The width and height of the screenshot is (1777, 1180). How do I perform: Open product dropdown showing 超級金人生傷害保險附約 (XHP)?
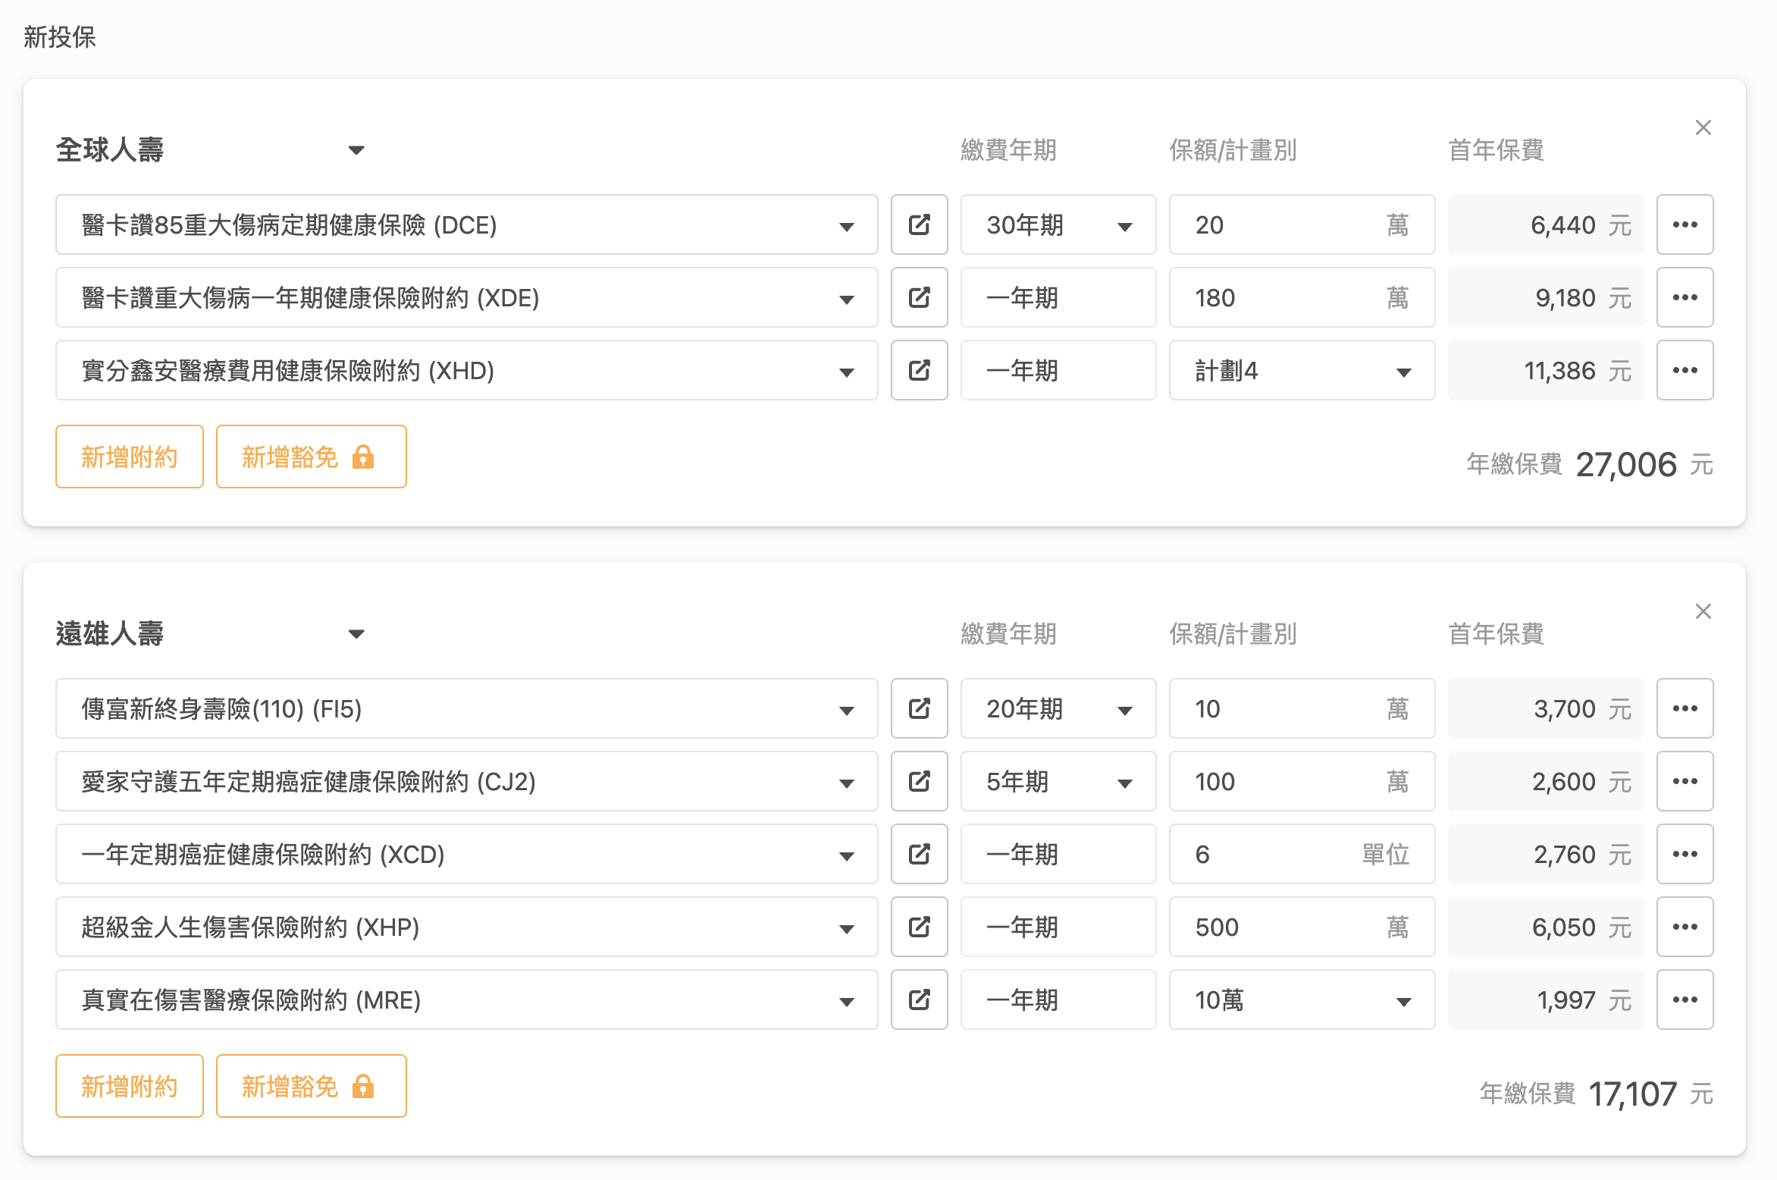click(466, 927)
